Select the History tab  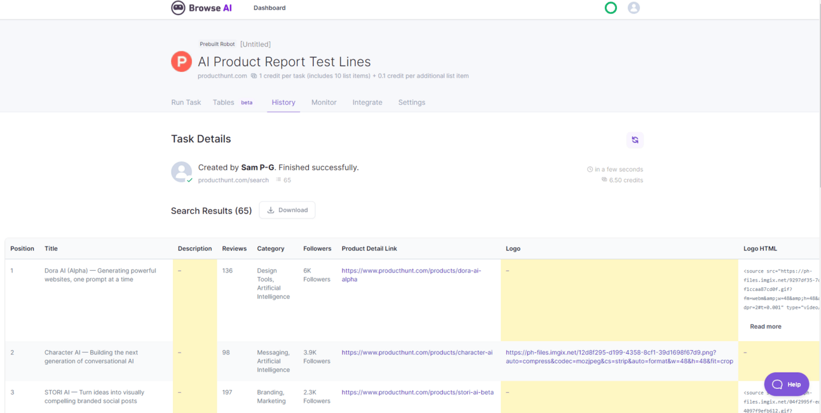point(283,102)
